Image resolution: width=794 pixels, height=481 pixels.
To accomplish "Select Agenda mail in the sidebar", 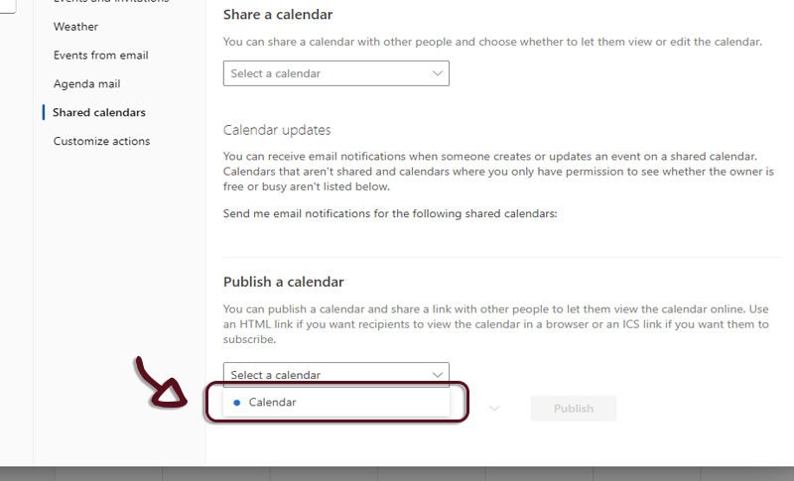I will pos(86,84).
